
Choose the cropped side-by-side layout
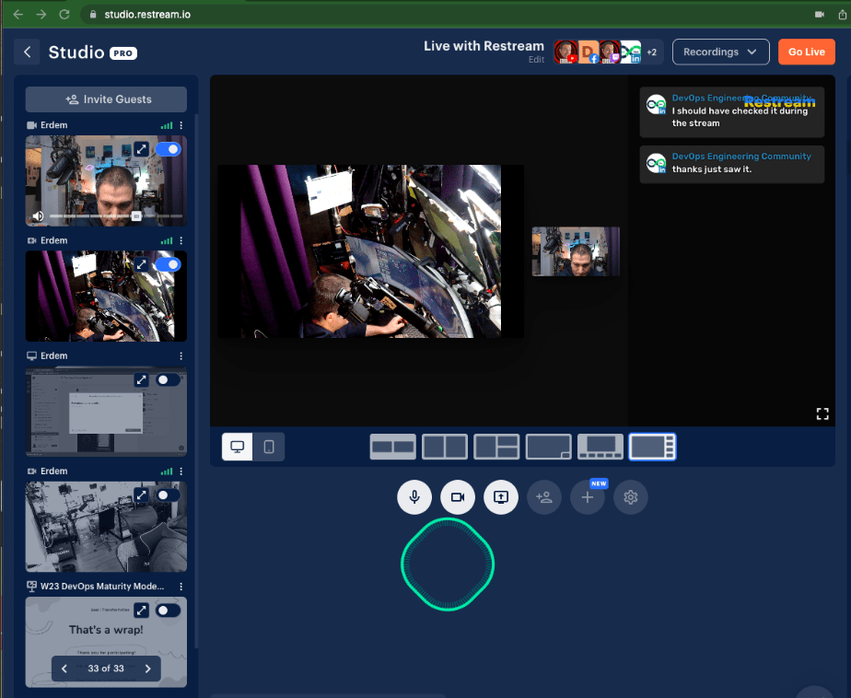(393, 447)
